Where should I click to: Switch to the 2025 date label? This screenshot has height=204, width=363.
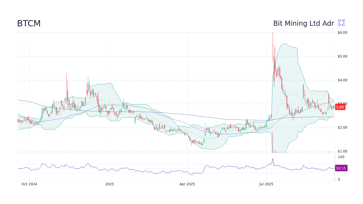[109, 184]
